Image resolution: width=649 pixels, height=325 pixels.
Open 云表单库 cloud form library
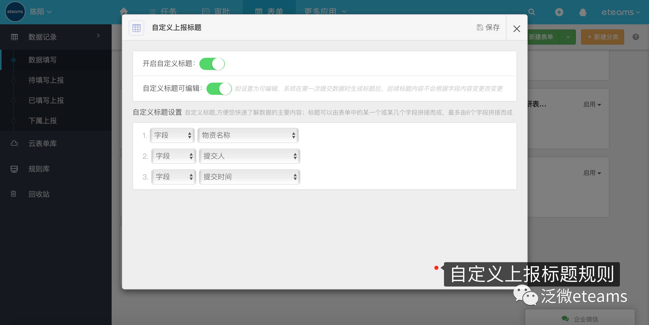click(42, 143)
